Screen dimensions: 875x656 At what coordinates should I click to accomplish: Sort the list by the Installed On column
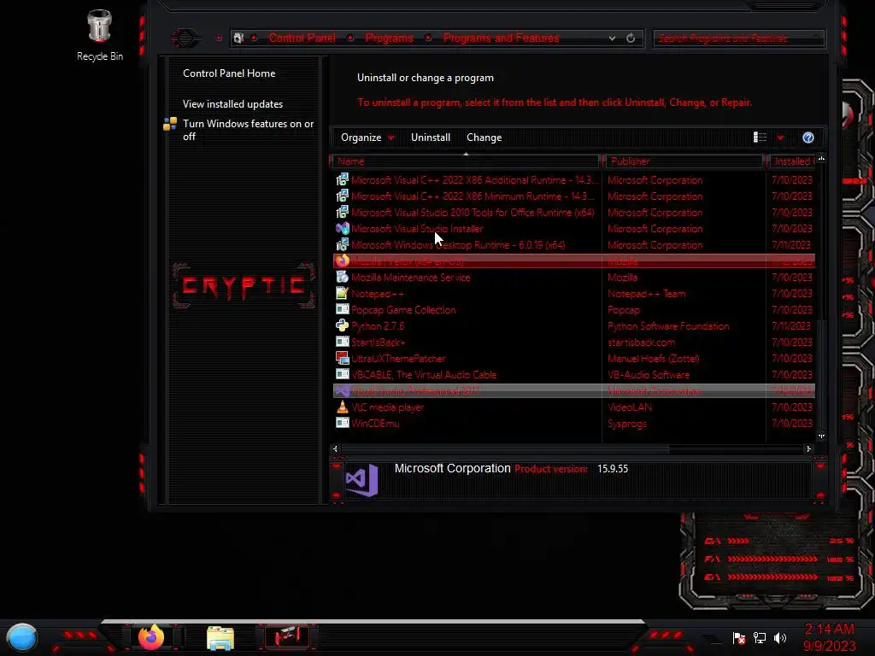pyautogui.click(x=791, y=161)
